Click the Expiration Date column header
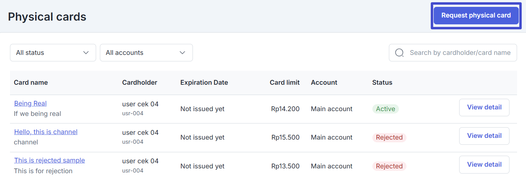This screenshot has height=178, width=526. pos(204,83)
